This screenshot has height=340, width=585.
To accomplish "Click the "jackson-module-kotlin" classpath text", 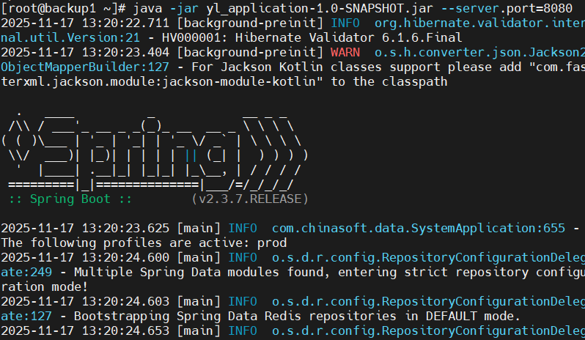I will click(239, 81).
